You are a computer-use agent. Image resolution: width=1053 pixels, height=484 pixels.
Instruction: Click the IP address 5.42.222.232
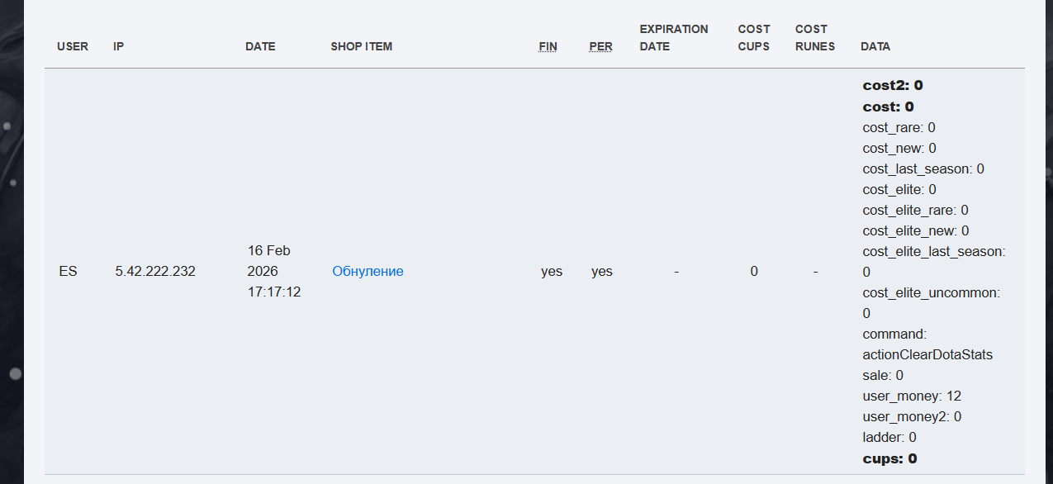155,271
